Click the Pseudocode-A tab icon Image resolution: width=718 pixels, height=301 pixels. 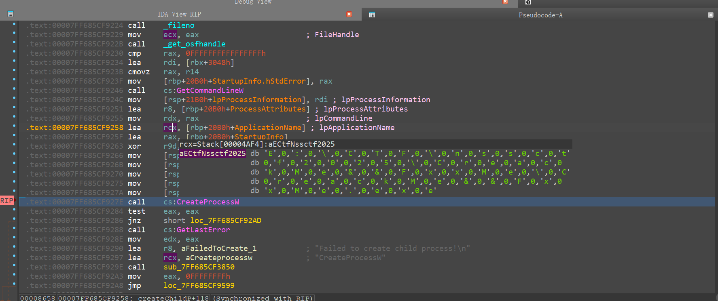point(372,15)
